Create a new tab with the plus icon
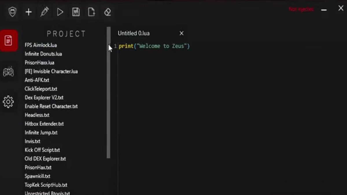The width and height of the screenshot is (347, 195). click(x=29, y=12)
